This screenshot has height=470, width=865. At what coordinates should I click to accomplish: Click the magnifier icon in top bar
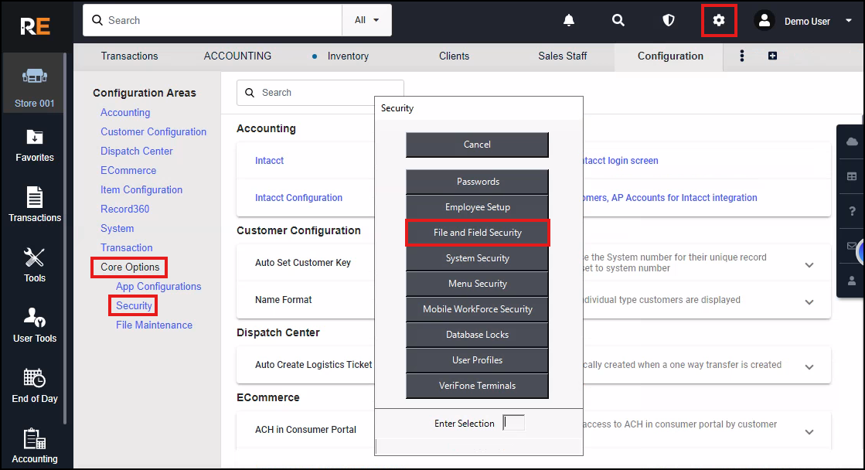coord(618,21)
